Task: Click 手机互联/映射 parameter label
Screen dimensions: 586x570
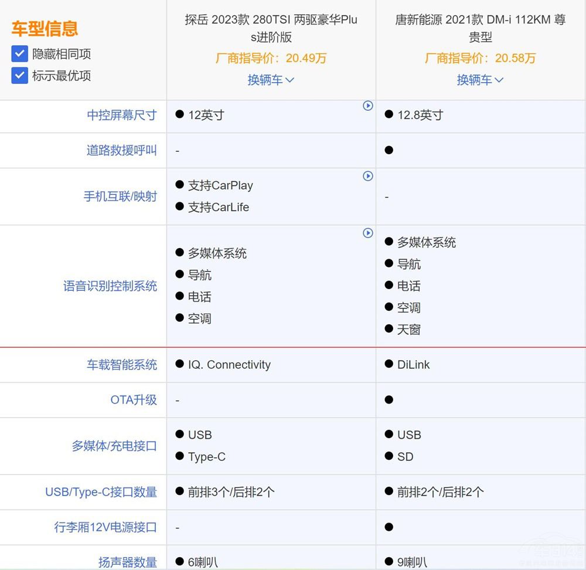Action: pos(120,196)
